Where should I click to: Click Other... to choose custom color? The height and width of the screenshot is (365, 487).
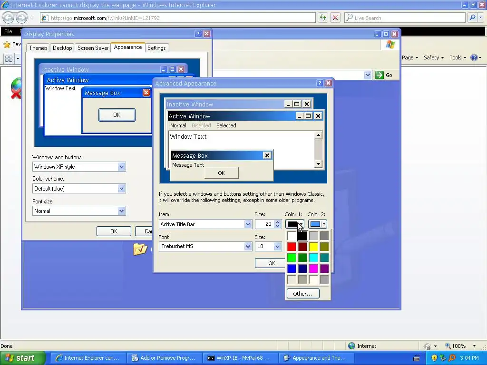pos(302,294)
